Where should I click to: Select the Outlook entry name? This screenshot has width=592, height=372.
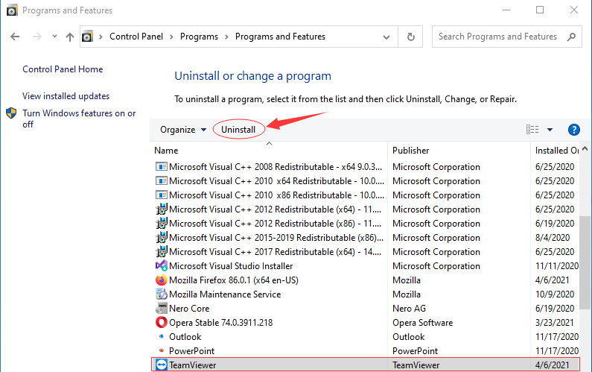185,337
